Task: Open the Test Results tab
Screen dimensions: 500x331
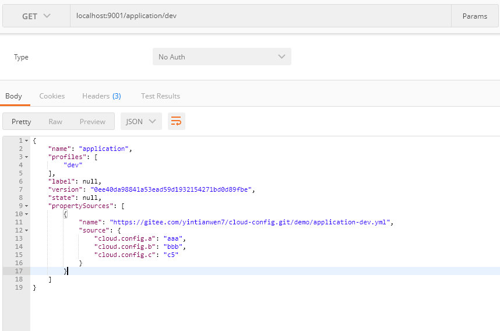Action: [160, 96]
